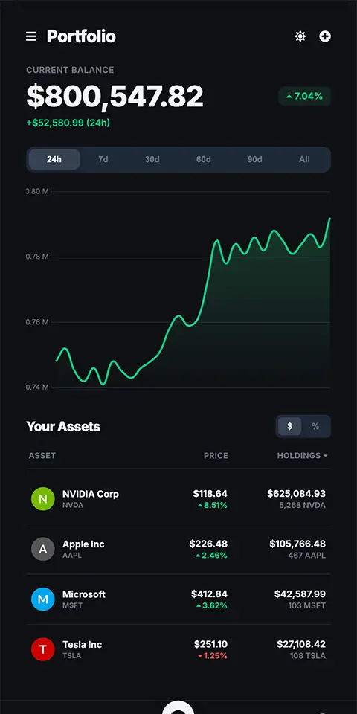Viewport: 357px width, 714px height.
Task: Click the Apple gray A avatar
Action: point(43,549)
